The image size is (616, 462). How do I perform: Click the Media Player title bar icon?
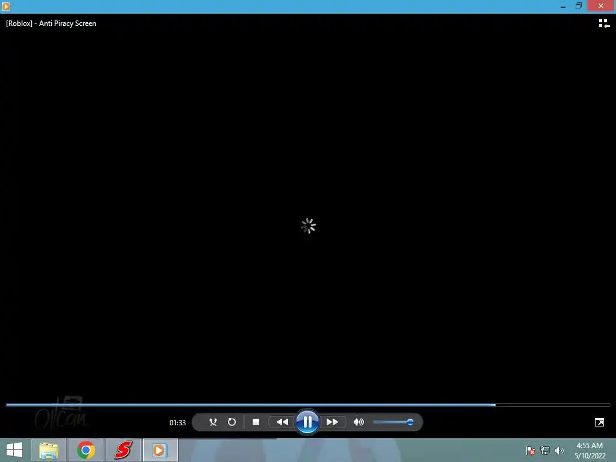point(6,6)
